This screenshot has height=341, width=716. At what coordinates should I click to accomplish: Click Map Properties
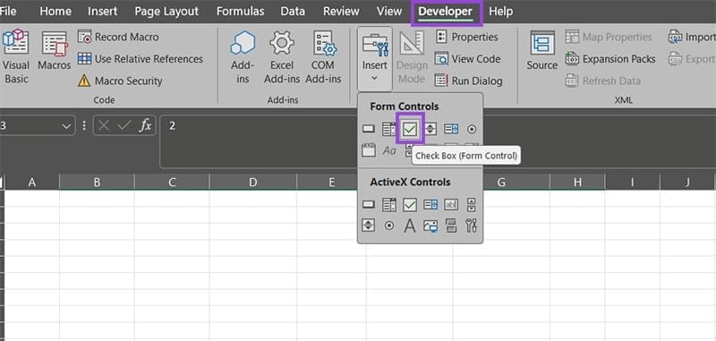[609, 37]
